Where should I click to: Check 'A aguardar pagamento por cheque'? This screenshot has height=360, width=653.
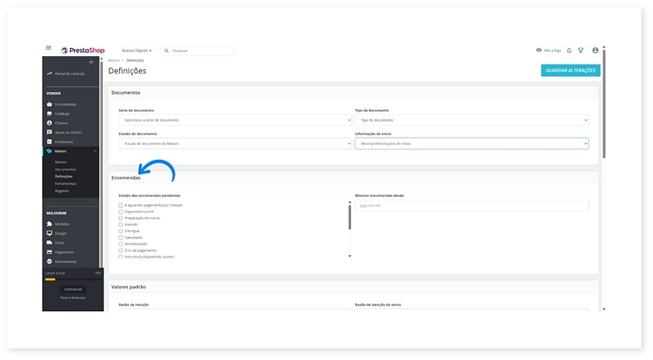pyautogui.click(x=121, y=205)
